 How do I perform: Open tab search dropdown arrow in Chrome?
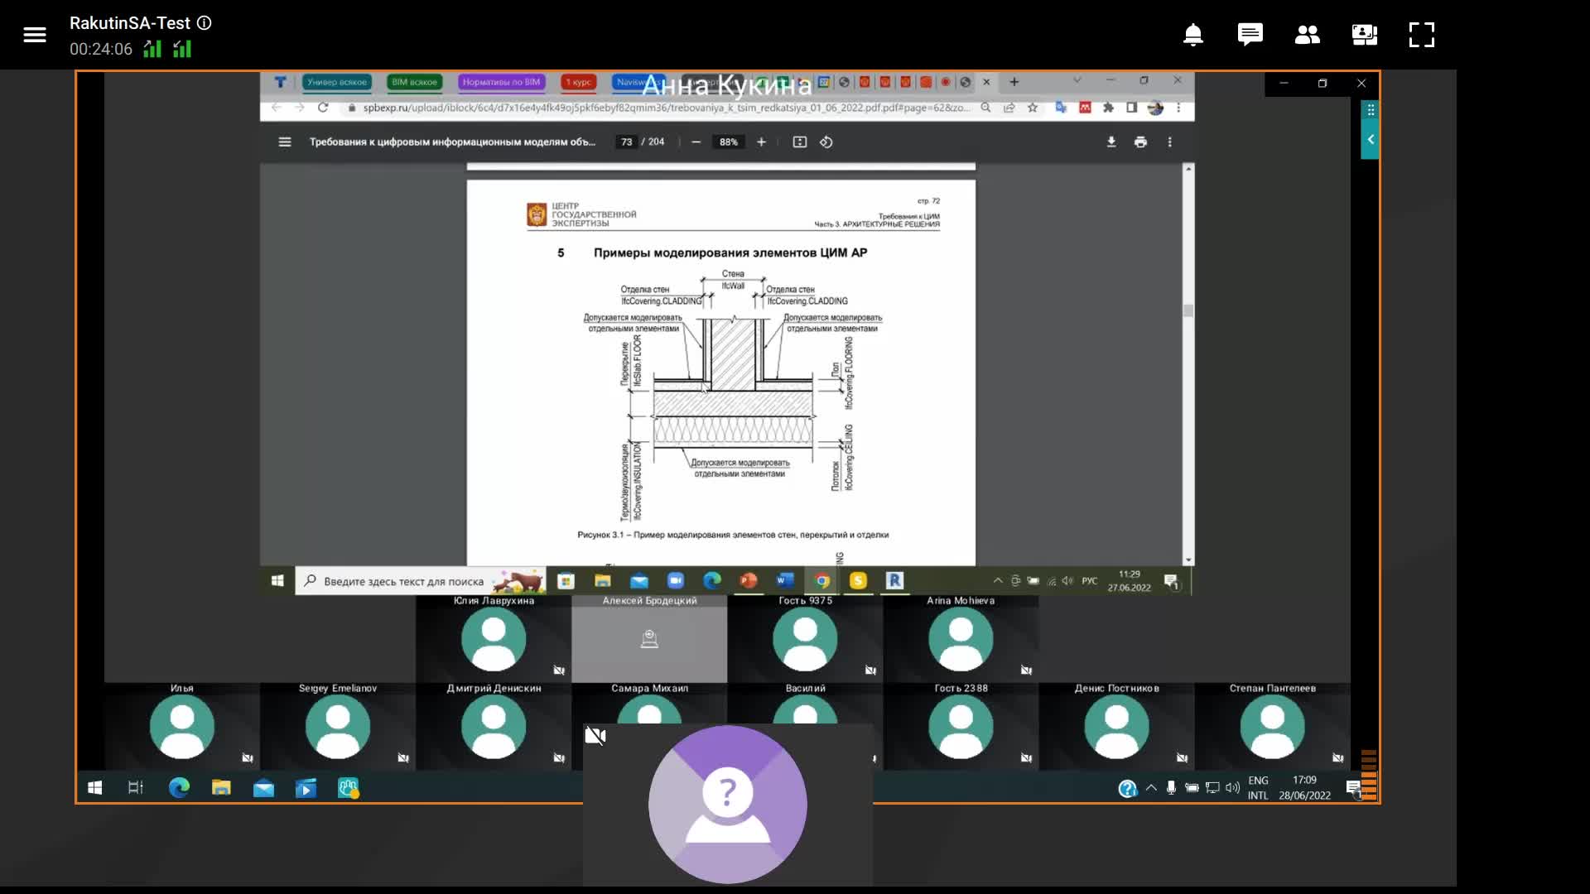coord(1077,80)
